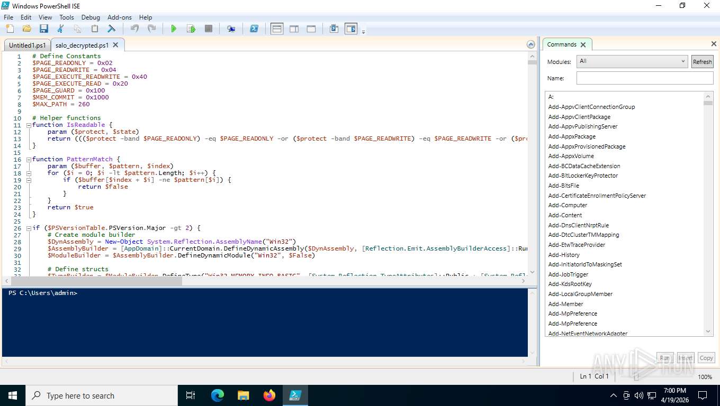Focus the Name input field
The image size is (720, 406).
pyautogui.click(x=645, y=78)
